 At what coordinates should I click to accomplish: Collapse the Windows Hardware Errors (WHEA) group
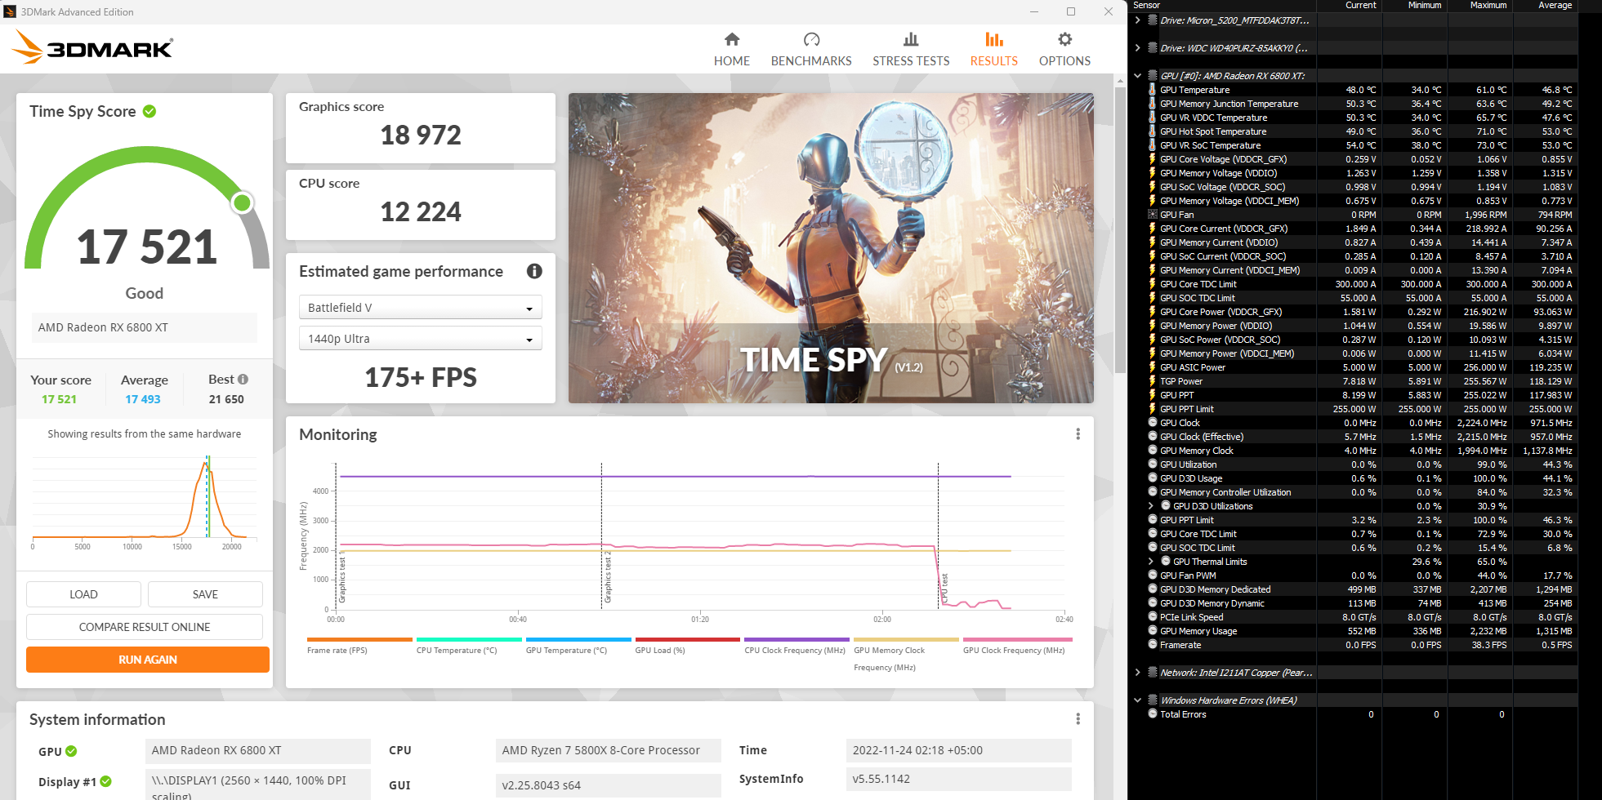pos(1137,700)
